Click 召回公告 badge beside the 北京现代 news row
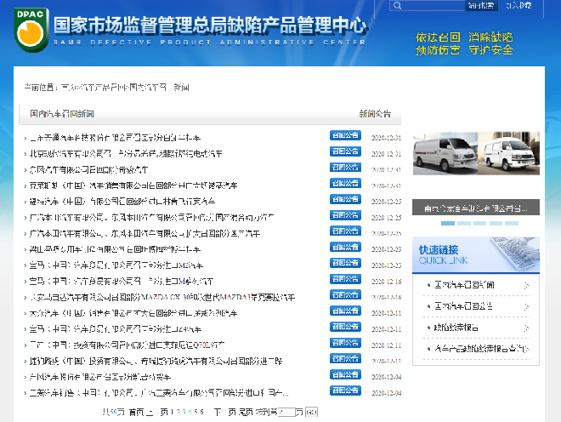This screenshot has height=422, width=561. pos(345,152)
